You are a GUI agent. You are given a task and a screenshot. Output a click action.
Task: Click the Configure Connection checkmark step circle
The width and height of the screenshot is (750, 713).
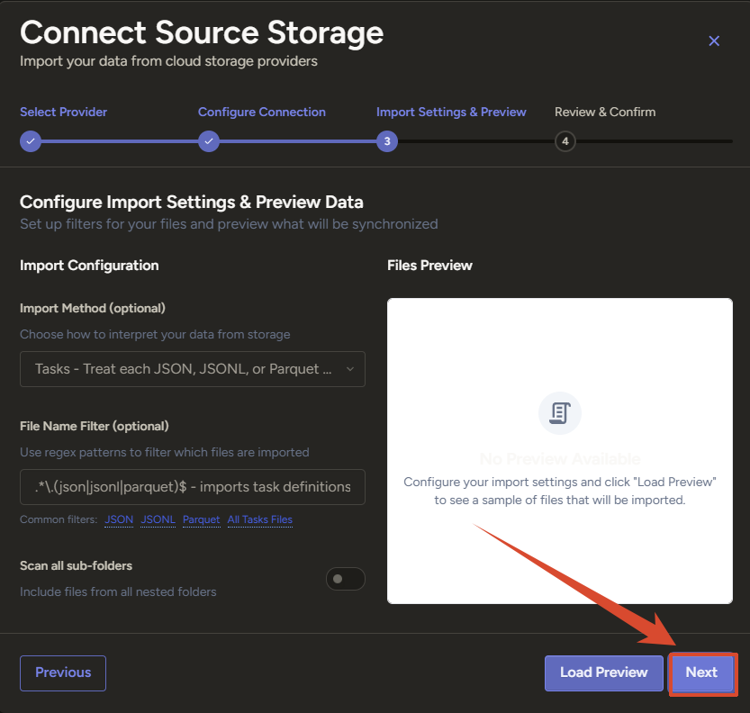(x=209, y=141)
